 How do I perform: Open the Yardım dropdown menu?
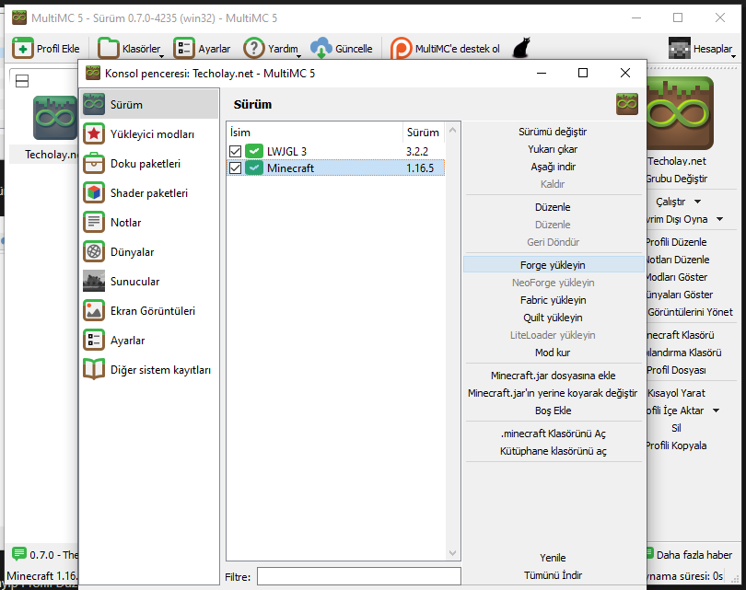(298, 56)
